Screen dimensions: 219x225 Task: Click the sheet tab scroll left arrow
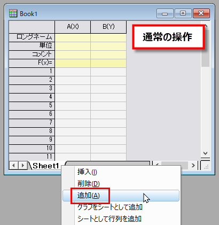(x=13, y=166)
